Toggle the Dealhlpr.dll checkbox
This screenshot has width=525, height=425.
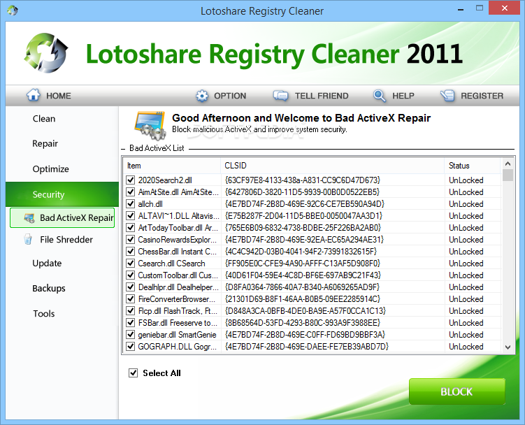point(131,287)
